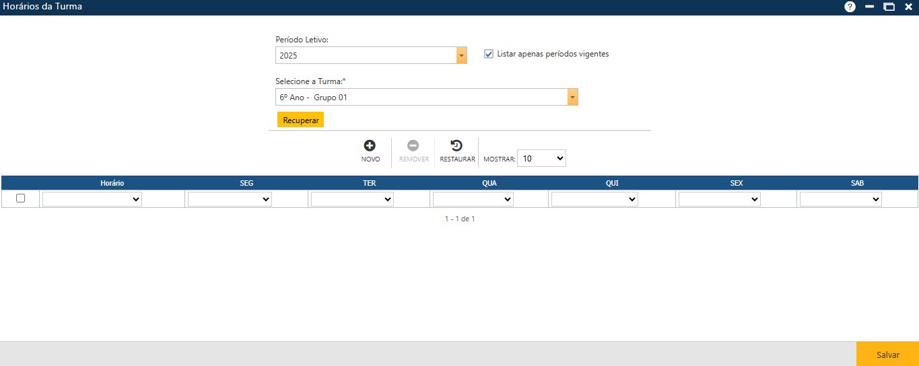Minimize the Horários da Turma window
This screenshot has width=919, height=366.
(x=869, y=7)
